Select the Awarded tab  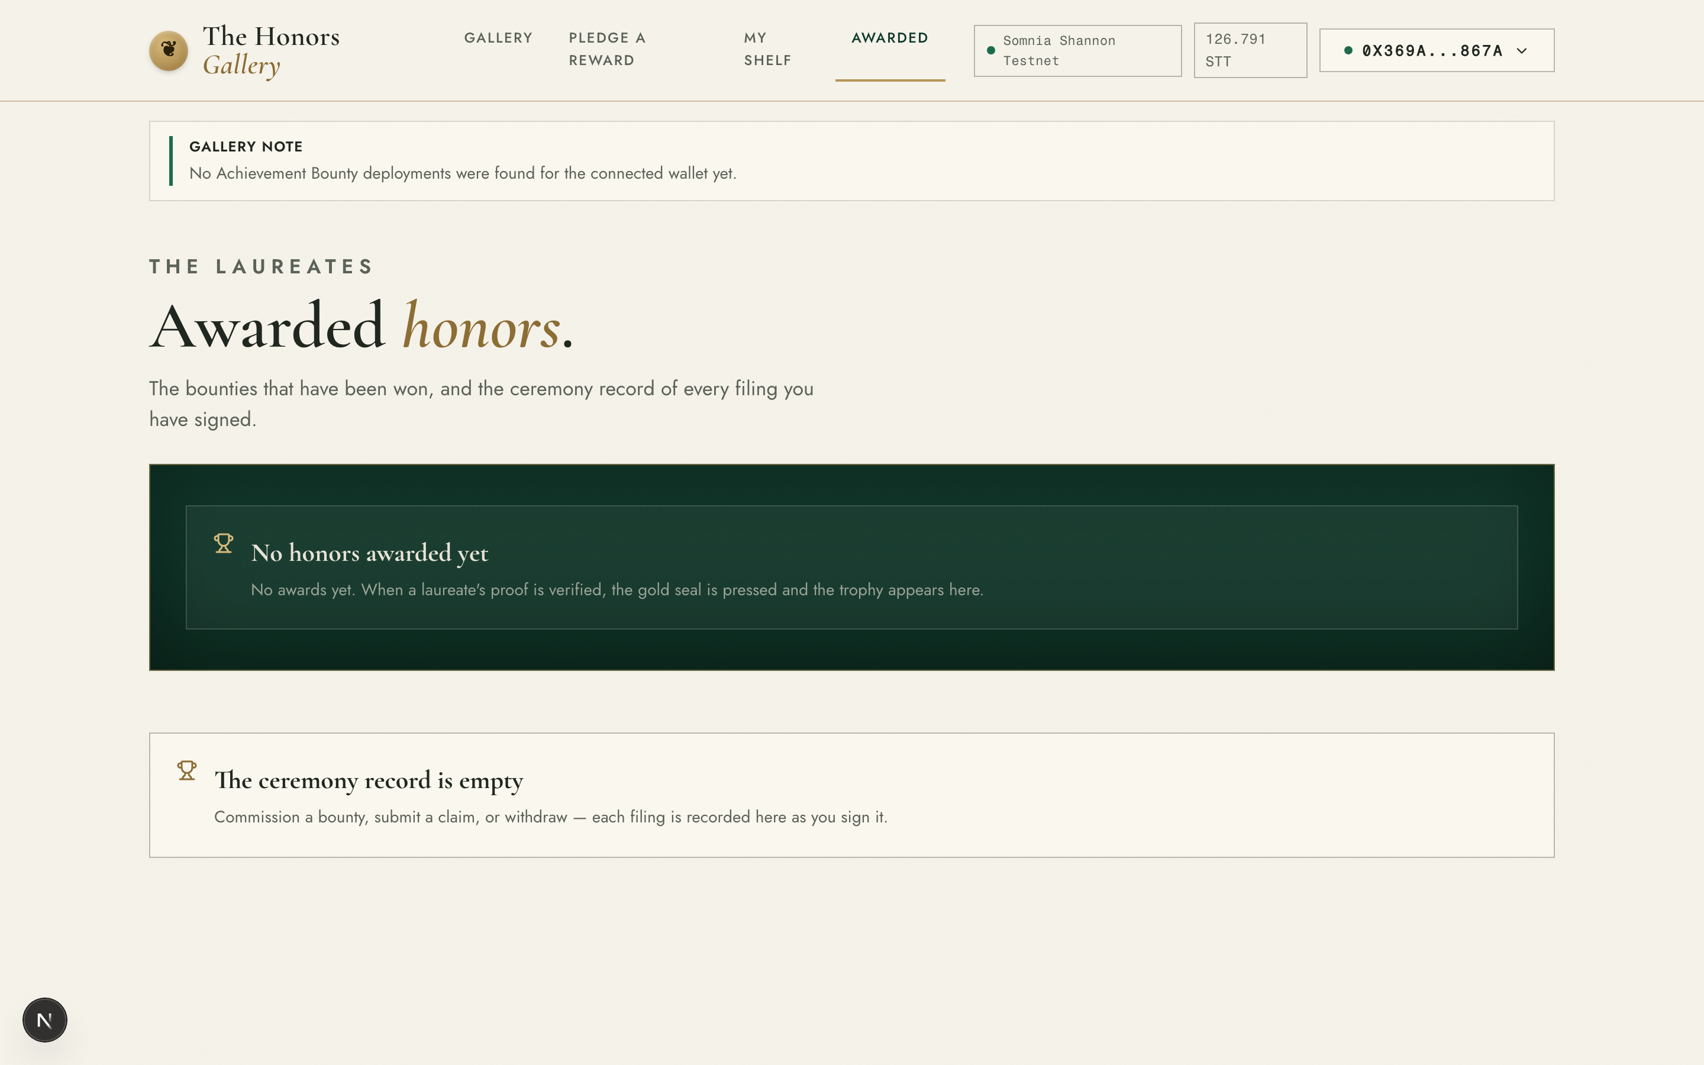tap(890, 38)
